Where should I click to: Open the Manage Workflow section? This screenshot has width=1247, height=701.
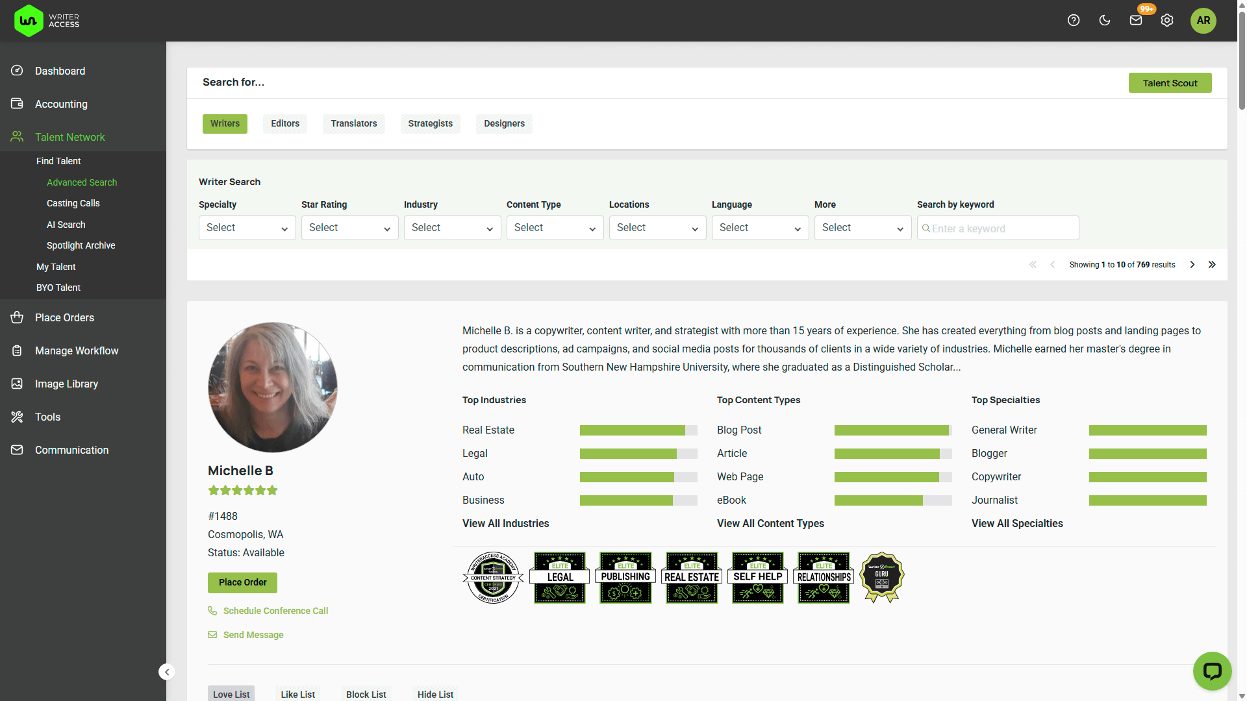(x=76, y=350)
